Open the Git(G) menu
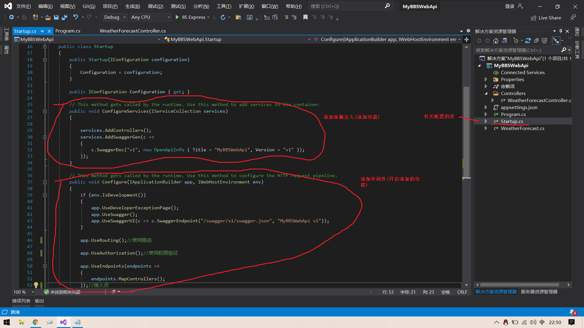This screenshot has height=328, width=584. [89, 6]
